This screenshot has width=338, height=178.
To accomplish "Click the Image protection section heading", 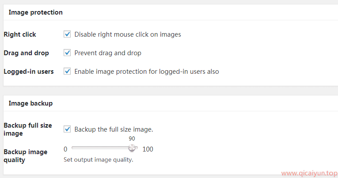I will point(35,12).
